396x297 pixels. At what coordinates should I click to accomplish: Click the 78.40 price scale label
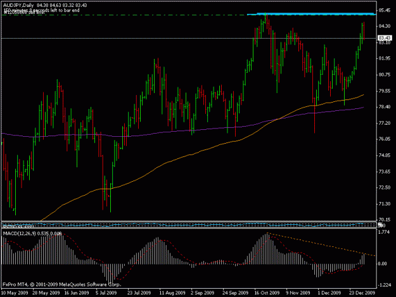[384, 107]
